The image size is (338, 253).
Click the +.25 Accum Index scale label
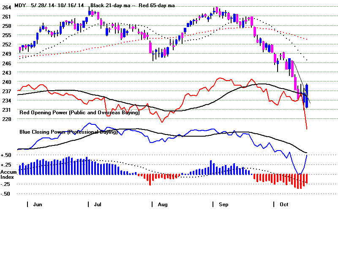tap(6, 165)
